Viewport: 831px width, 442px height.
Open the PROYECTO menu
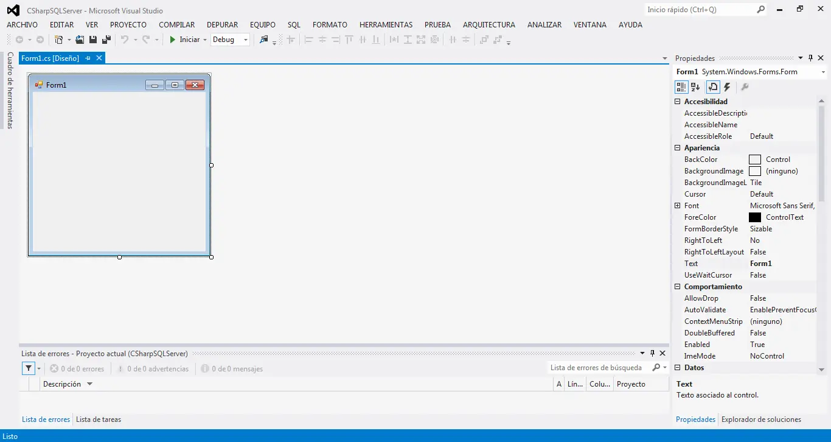pyautogui.click(x=128, y=25)
